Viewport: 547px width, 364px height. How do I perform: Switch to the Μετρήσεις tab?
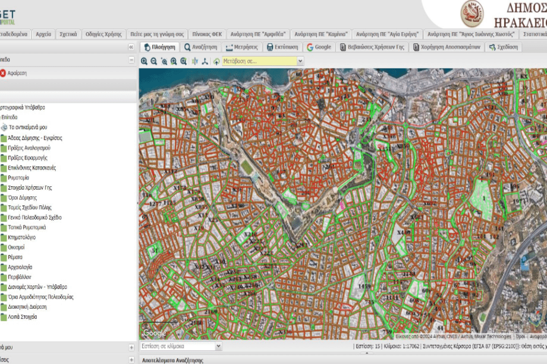pos(241,47)
